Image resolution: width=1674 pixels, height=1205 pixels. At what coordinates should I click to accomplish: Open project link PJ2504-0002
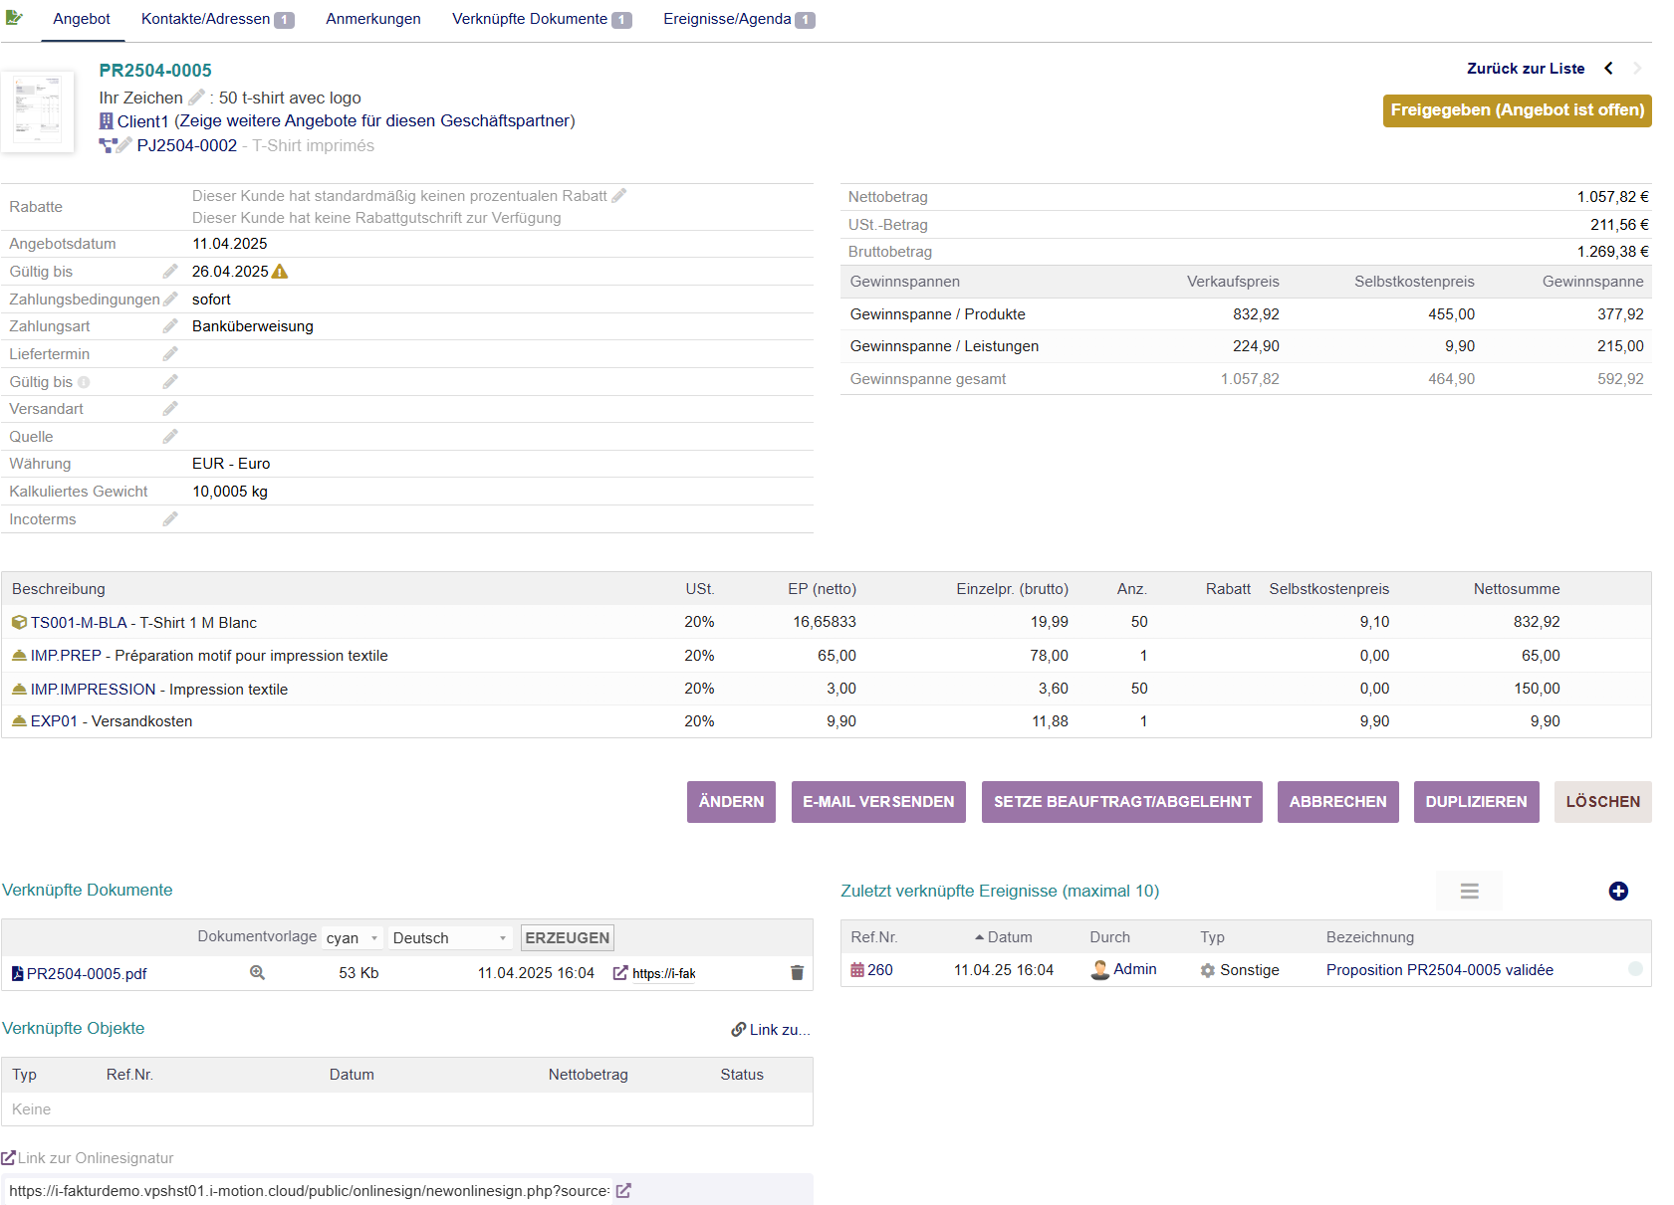[187, 146]
